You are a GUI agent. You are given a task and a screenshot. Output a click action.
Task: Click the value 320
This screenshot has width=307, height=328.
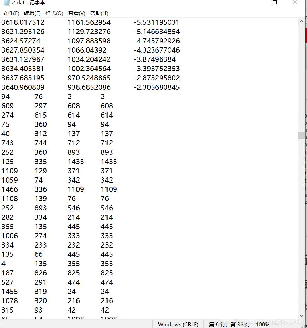click(x=41, y=300)
